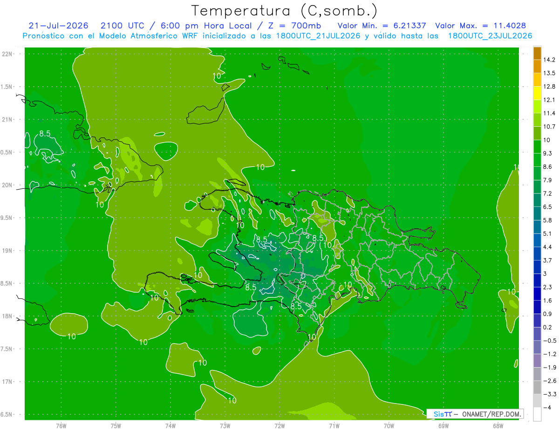
Task: Click the '72W' longitude label
Action: pyautogui.click(x=279, y=425)
